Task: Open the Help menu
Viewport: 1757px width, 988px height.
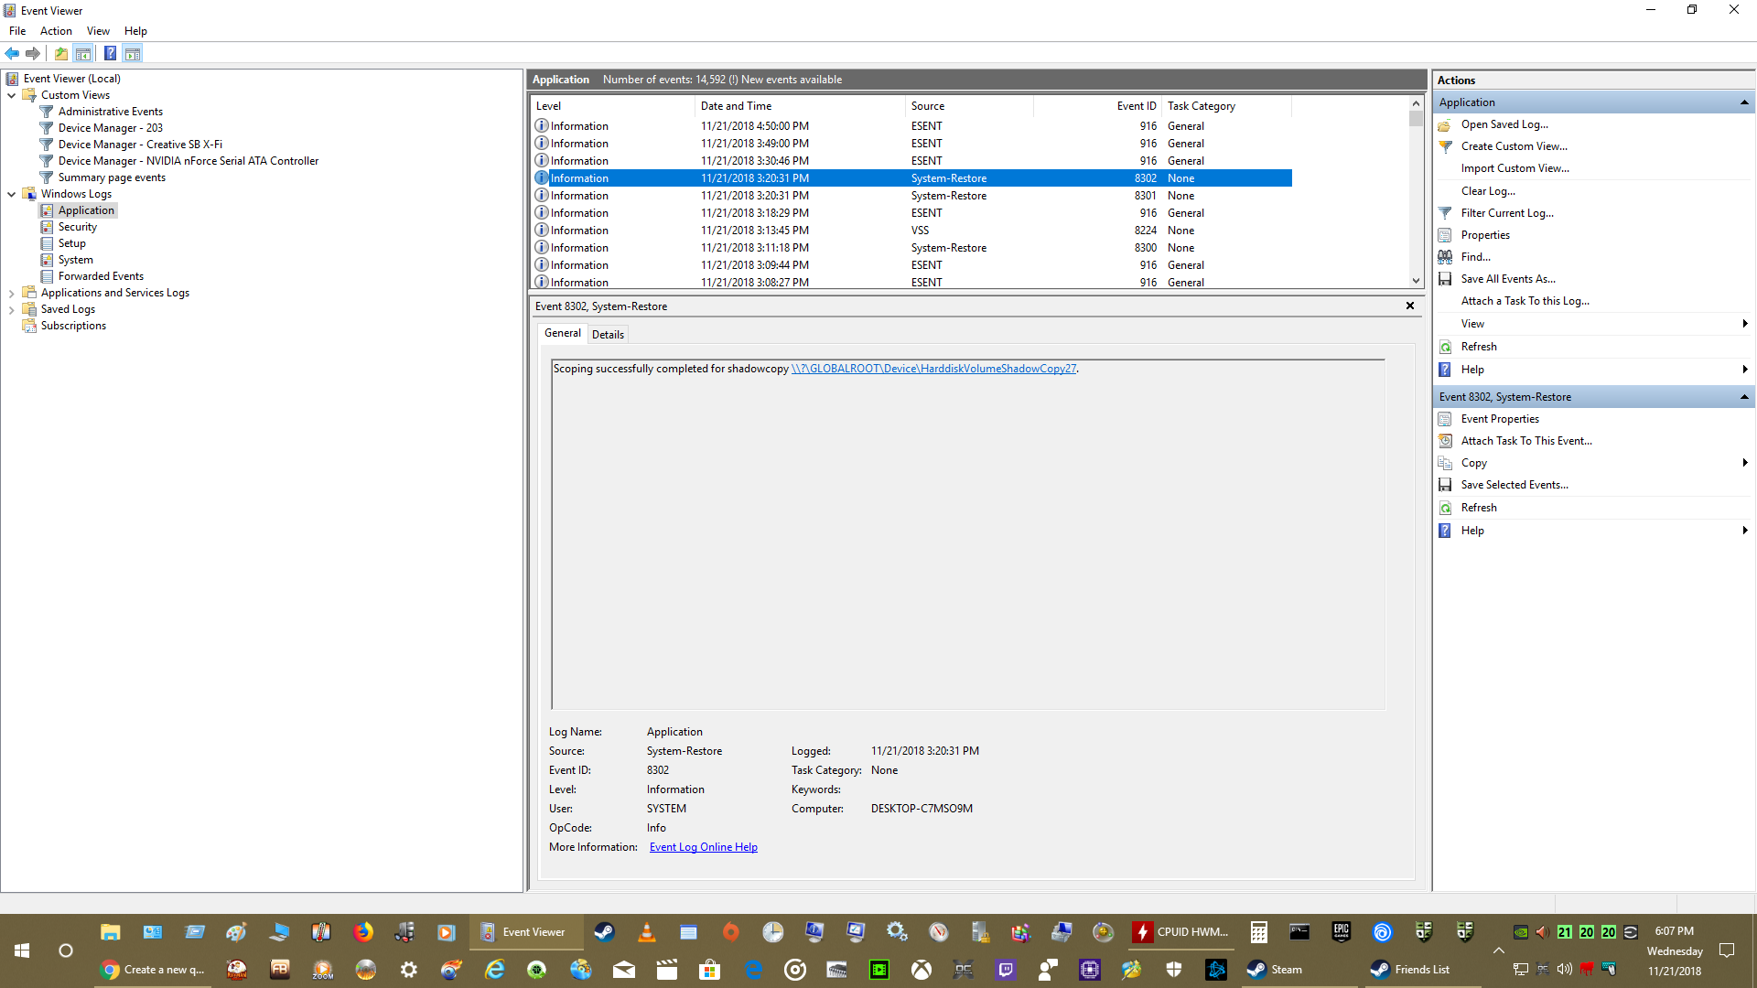Action: coord(135,31)
